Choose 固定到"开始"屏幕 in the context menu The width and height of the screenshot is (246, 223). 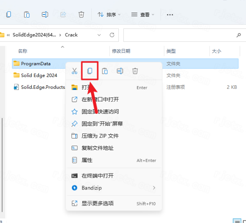point(114,124)
